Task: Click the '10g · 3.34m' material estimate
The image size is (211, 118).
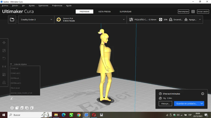Action: (167, 98)
